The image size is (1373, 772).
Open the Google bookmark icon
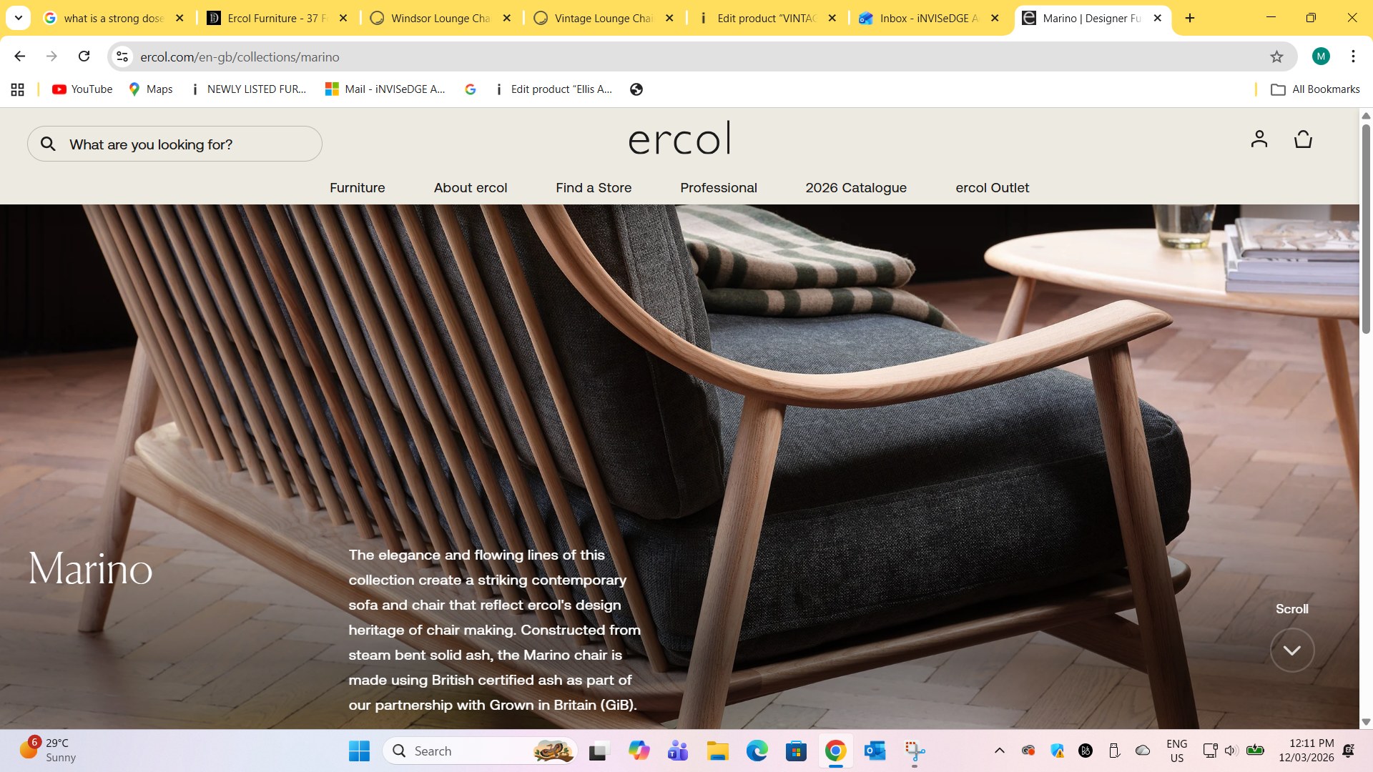point(471,89)
